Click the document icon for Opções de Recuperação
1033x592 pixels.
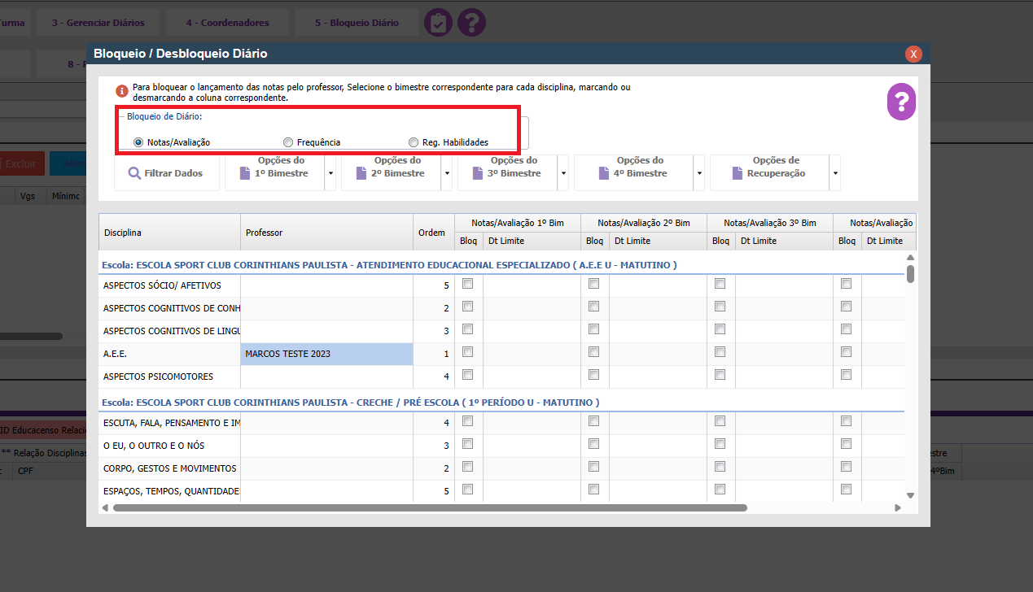(x=738, y=173)
